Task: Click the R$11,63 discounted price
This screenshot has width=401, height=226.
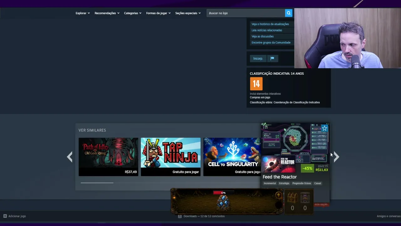Action: click(322, 170)
